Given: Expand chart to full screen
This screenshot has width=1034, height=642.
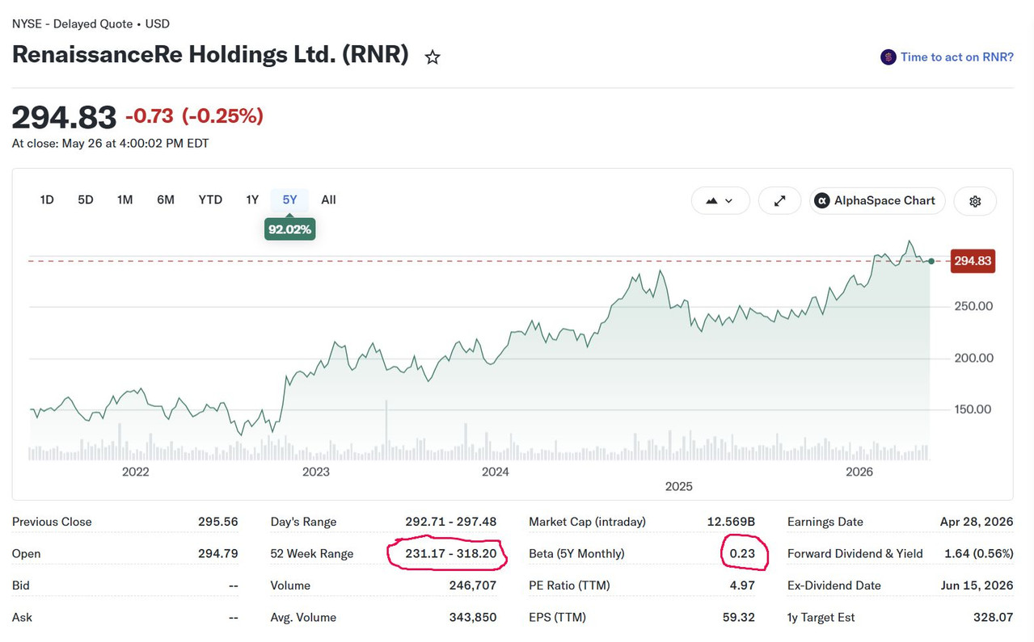Looking at the screenshot, I should point(780,201).
